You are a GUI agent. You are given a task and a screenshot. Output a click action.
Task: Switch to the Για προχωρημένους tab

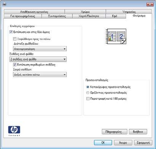click(23, 16)
